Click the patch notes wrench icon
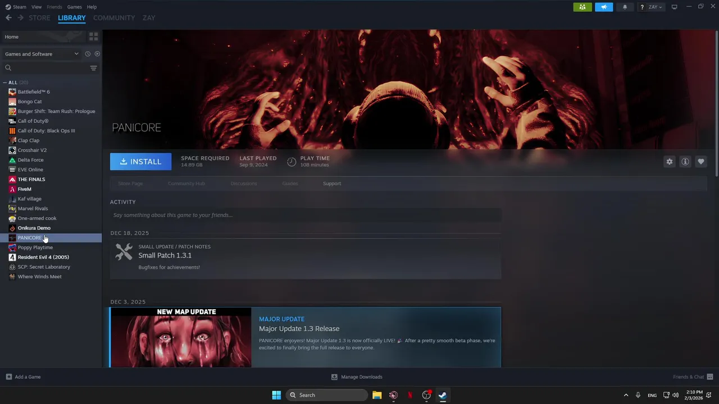The width and height of the screenshot is (719, 404). click(x=124, y=251)
